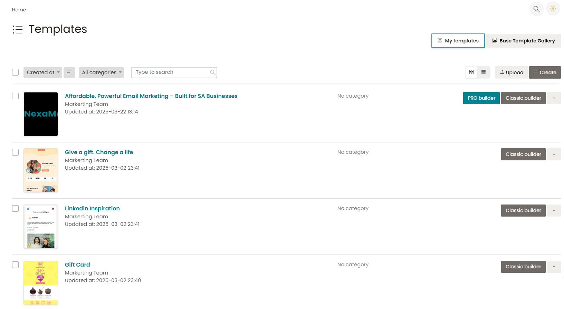
Task: Expand actions arrow for Give a gift
Action: [x=554, y=154]
